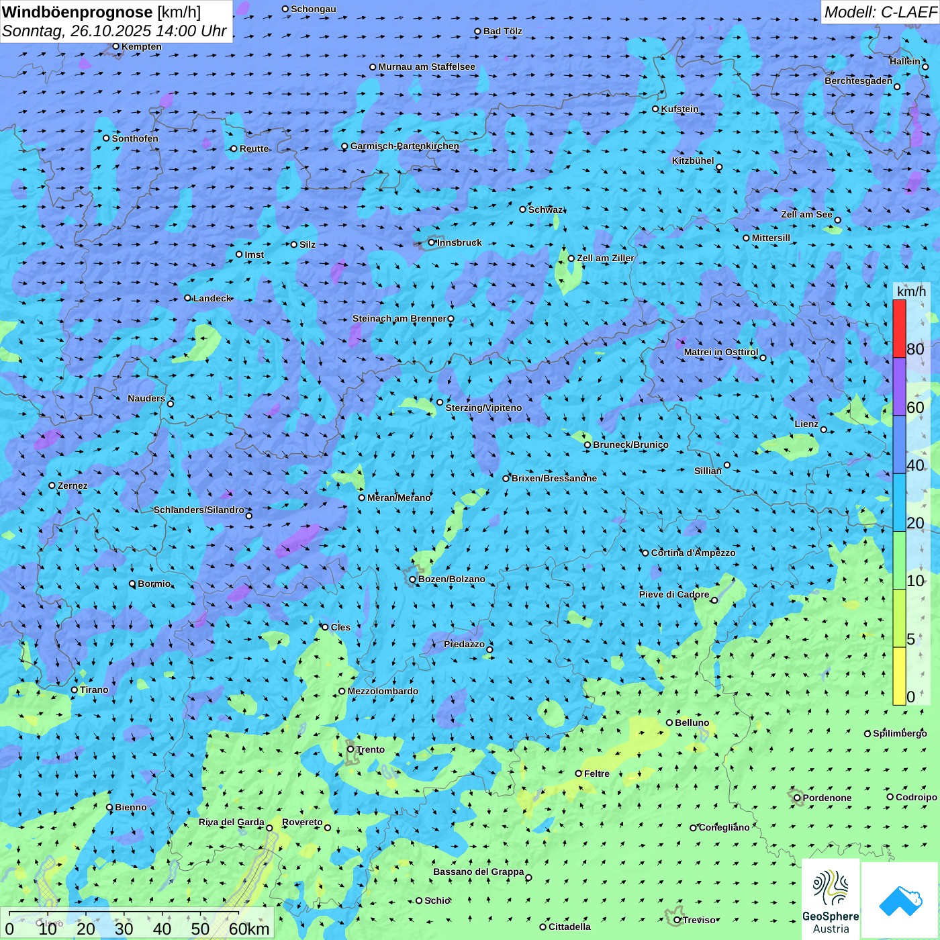
Task: Select the Innsbruck city label
Action: point(459,242)
